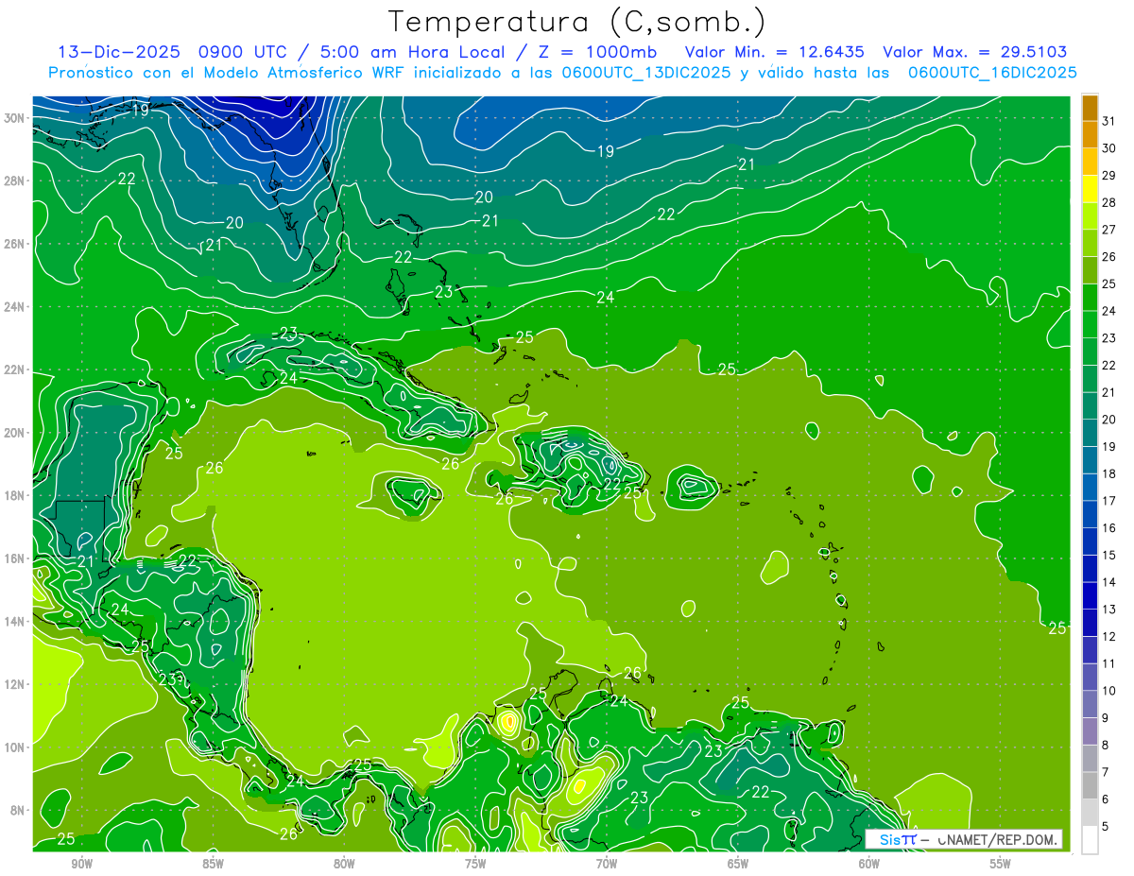Click 'Valor Max. = 29.5103' text

tap(975, 52)
